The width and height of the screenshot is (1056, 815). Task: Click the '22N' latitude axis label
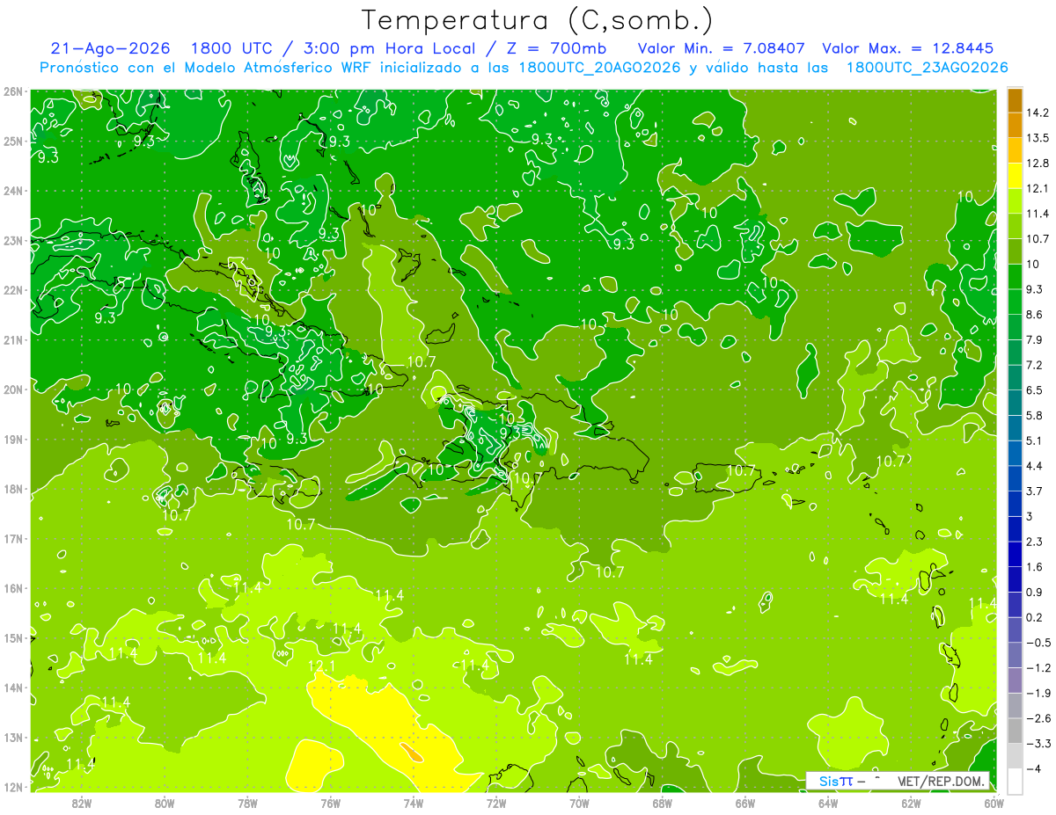pos(13,290)
